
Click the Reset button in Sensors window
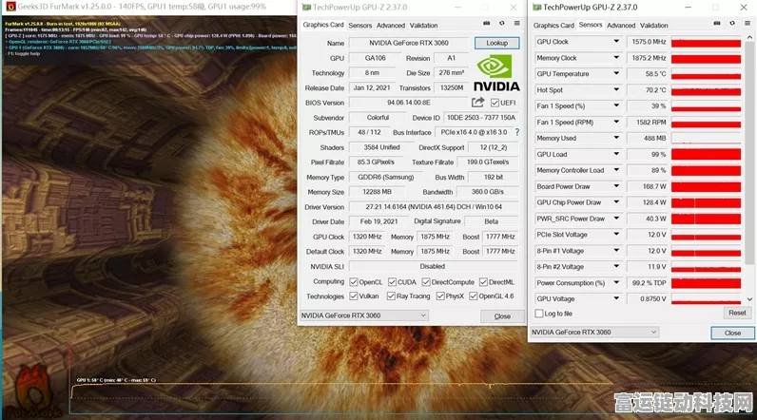click(x=737, y=313)
